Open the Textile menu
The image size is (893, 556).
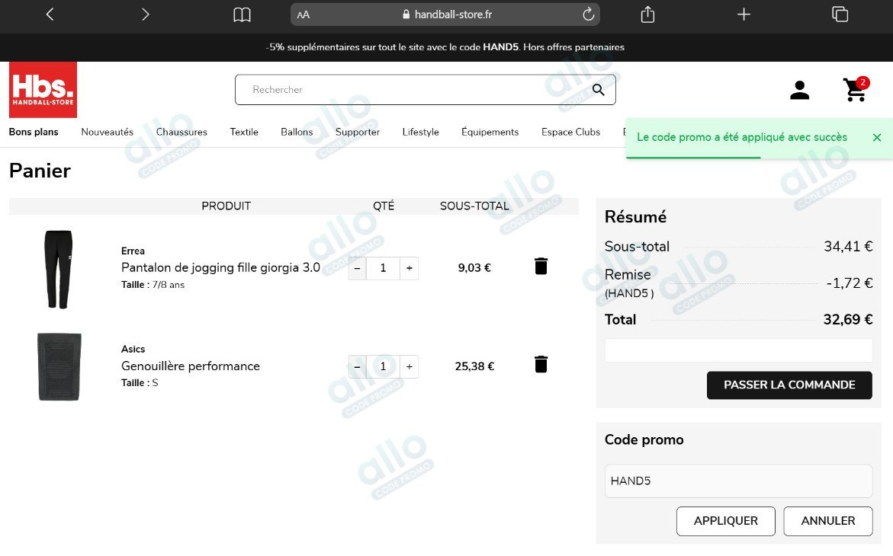coord(244,132)
